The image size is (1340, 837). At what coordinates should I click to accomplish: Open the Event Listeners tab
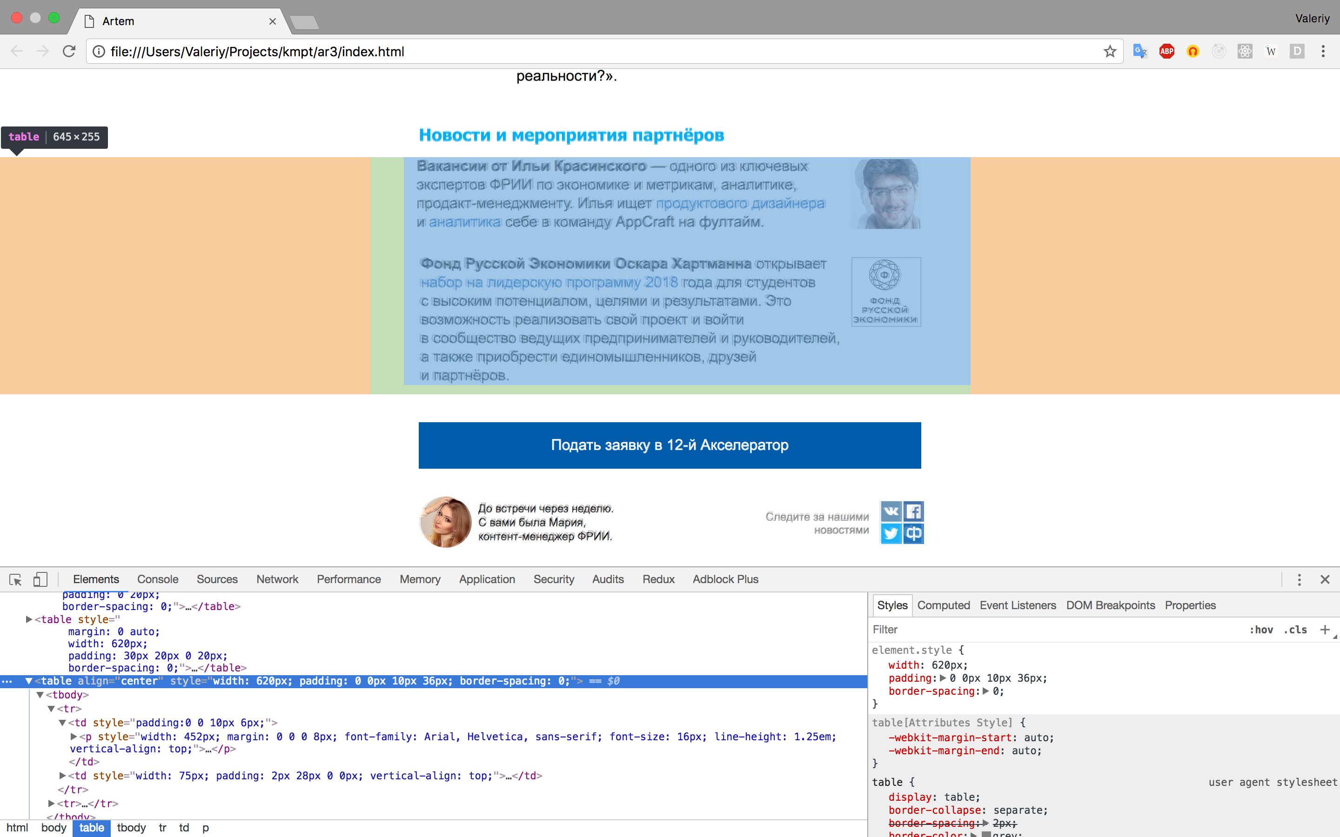(x=1018, y=605)
